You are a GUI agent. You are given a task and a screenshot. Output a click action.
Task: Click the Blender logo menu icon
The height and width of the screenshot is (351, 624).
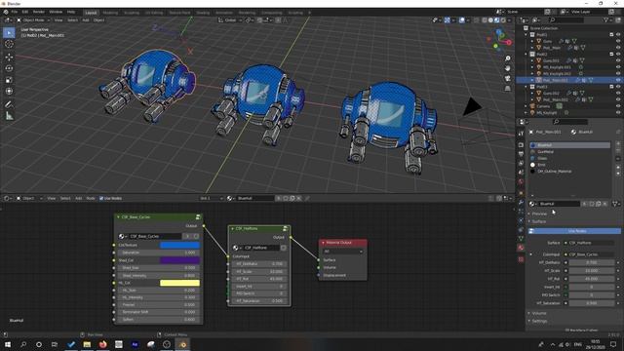coord(6,12)
